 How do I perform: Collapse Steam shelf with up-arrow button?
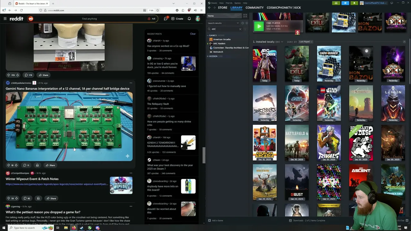tap(404, 42)
